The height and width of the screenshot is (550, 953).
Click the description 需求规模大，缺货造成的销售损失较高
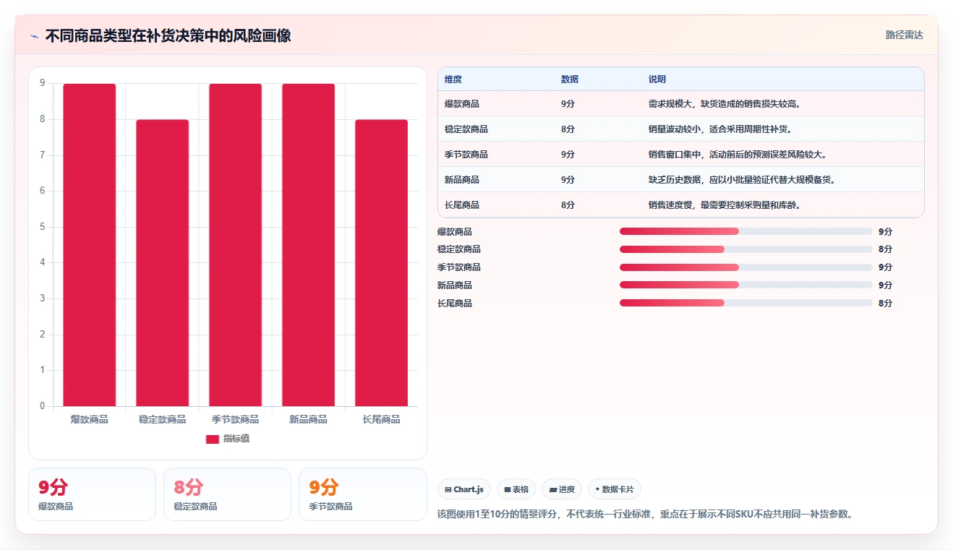(x=725, y=104)
